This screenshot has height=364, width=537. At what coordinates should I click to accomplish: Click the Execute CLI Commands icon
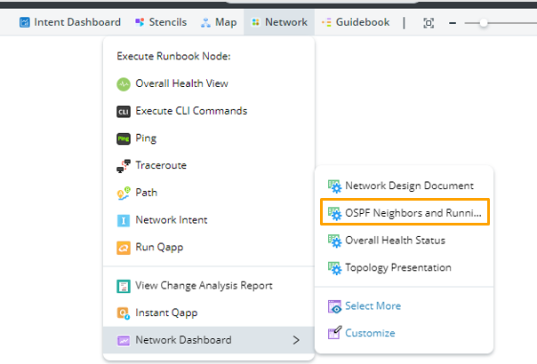[124, 112]
